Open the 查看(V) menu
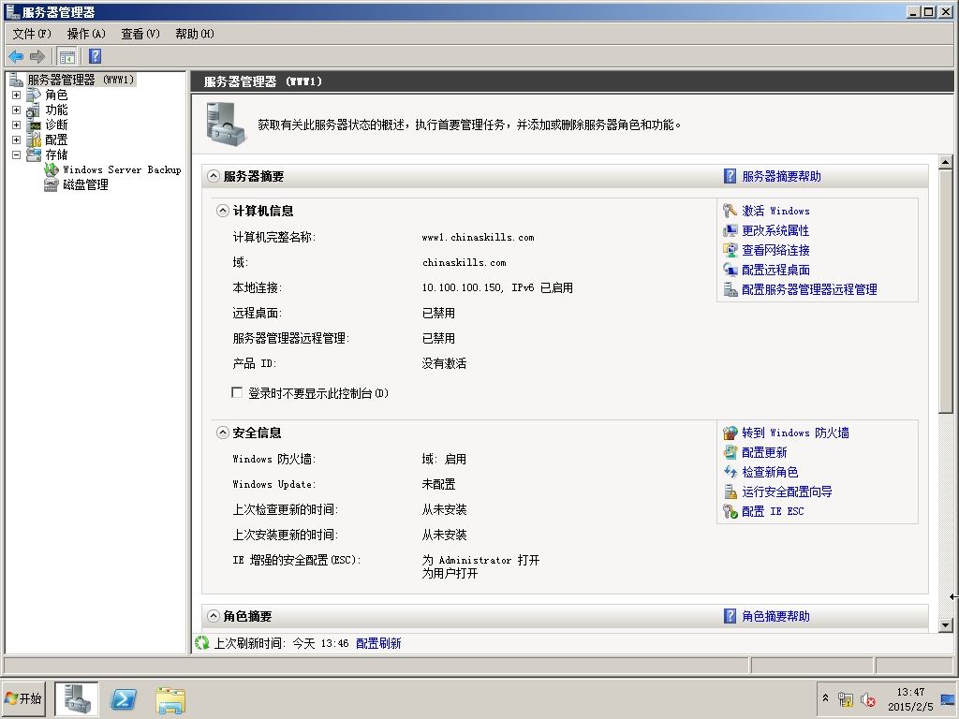 (x=140, y=34)
